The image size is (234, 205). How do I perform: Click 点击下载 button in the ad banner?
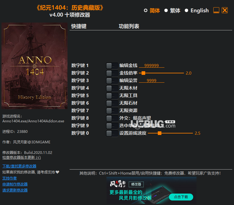[181, 197]
